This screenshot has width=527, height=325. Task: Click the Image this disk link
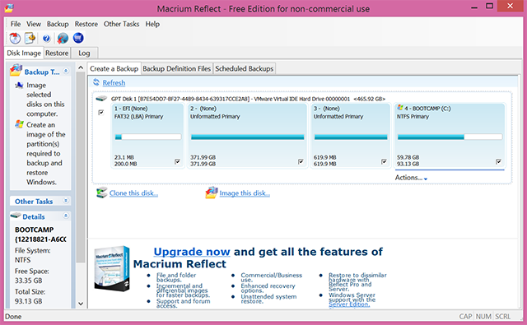tap(245, 193)
